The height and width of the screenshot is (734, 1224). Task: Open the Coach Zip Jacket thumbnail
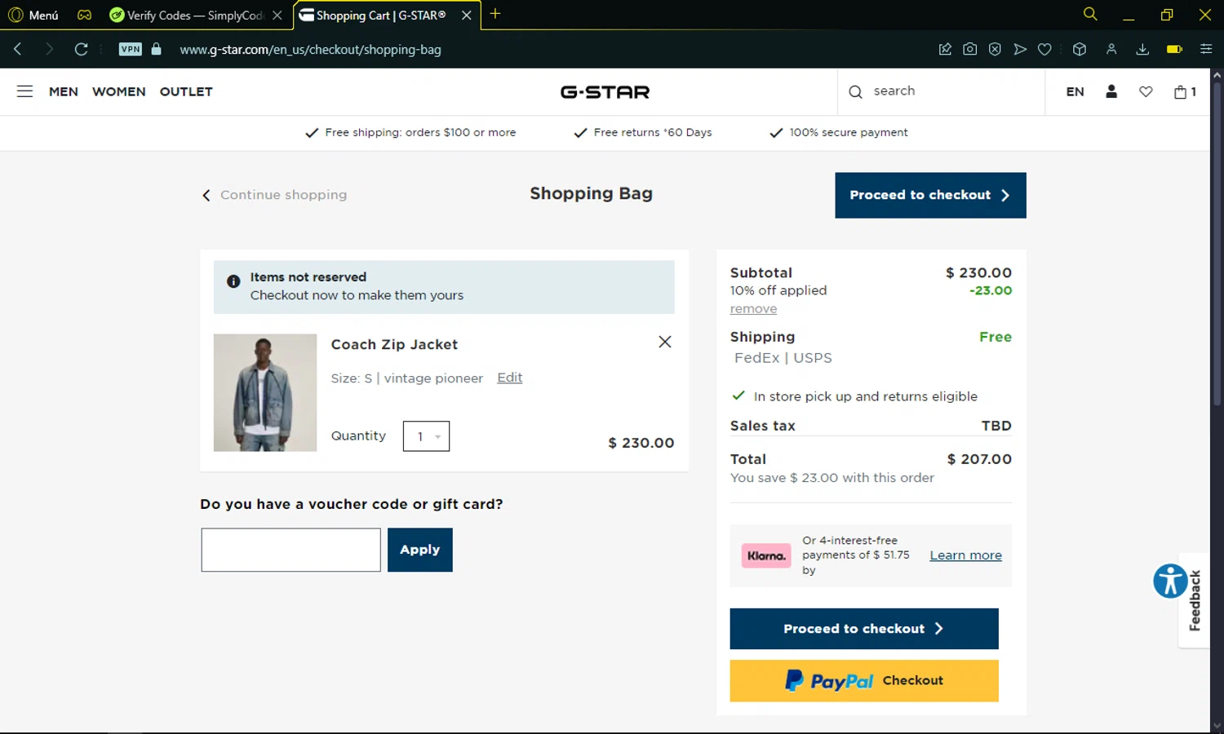pyautogui.click(x=265, y=392)
